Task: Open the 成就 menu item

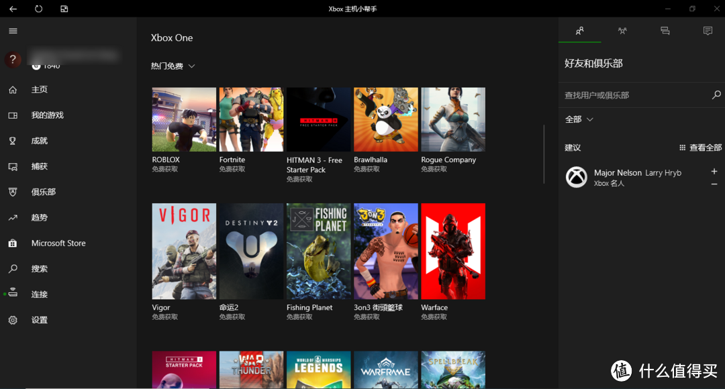Action: click(40, 141)
